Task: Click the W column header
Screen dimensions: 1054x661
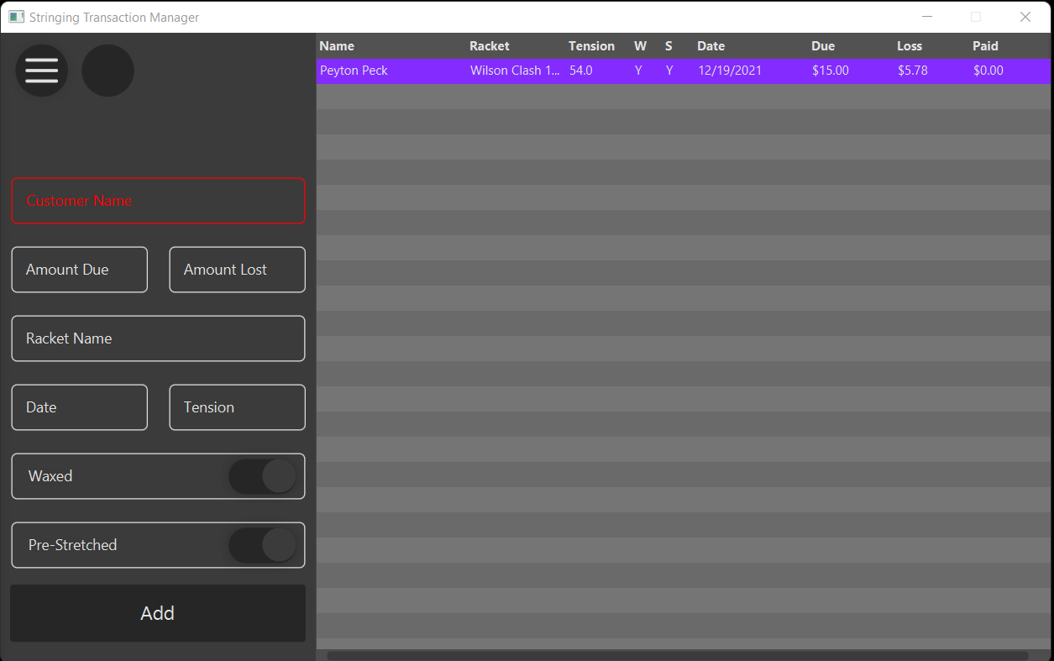Action: coord(640,46)
